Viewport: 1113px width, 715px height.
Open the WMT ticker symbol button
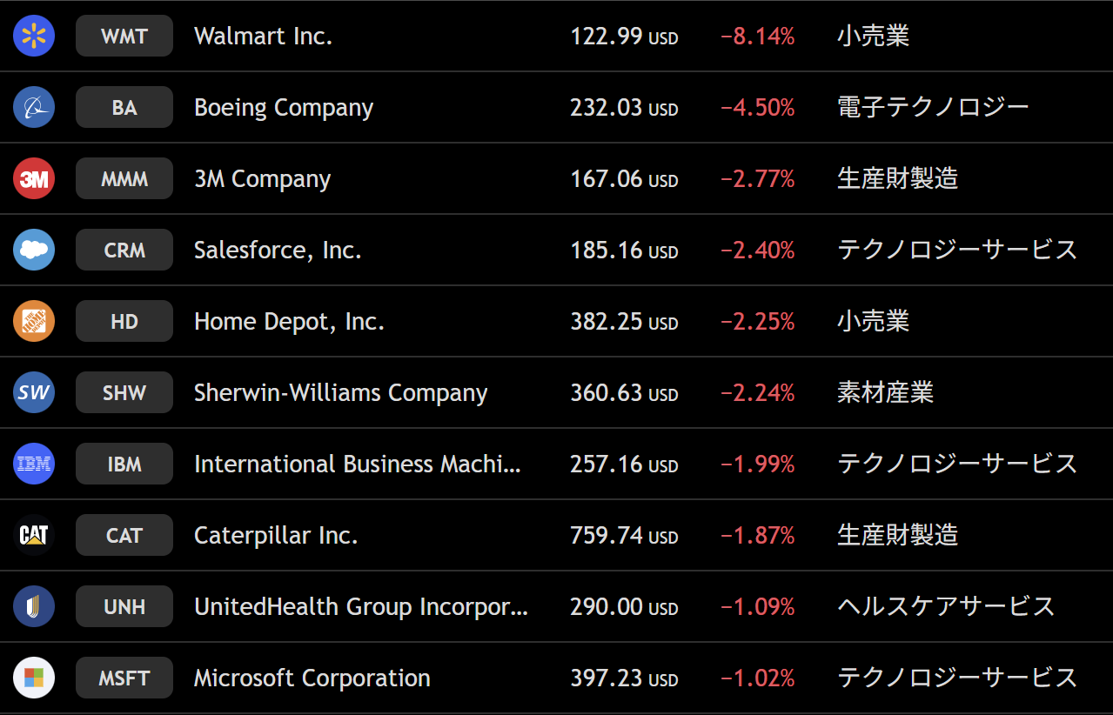(x=124, y=37)
